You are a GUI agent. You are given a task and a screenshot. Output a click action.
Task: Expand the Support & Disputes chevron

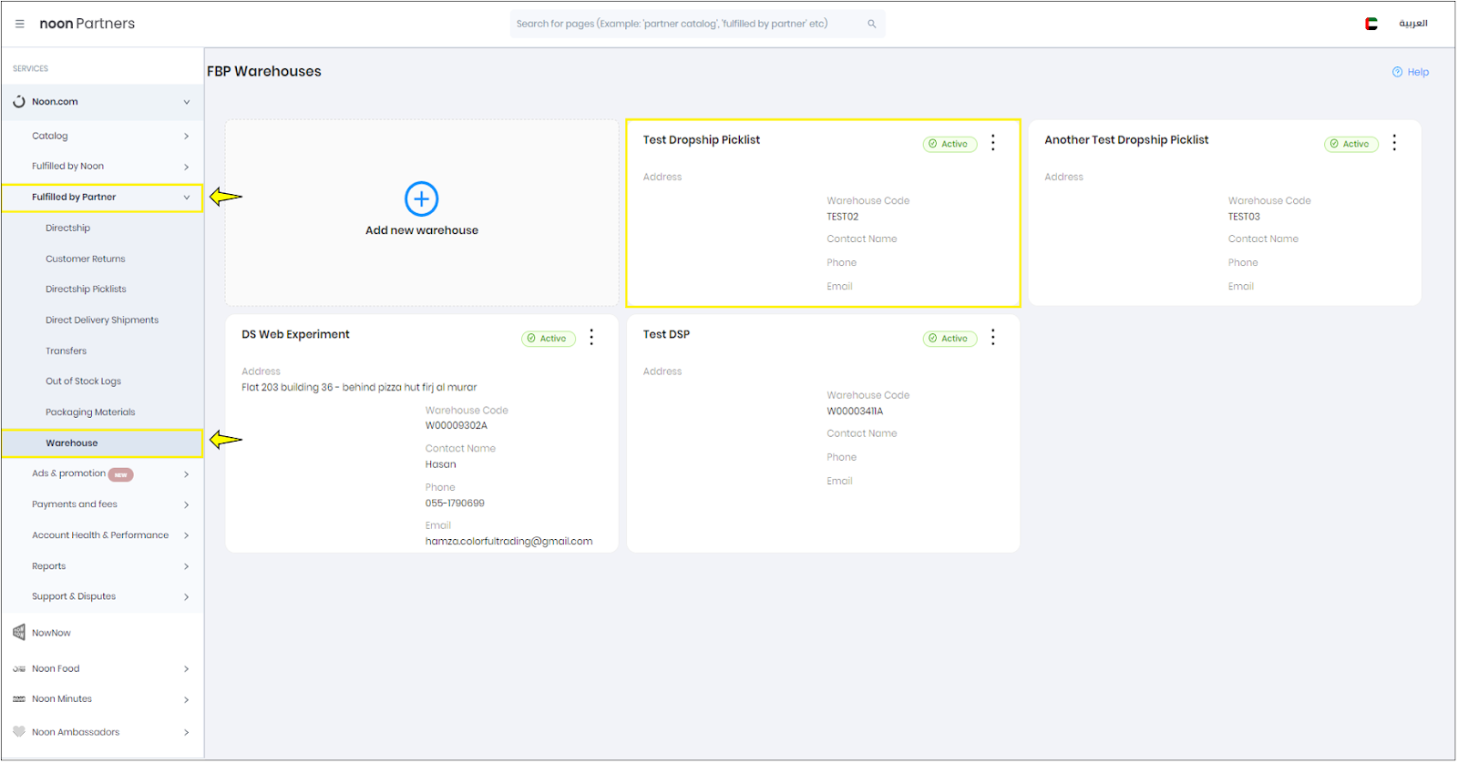tap(187, 597)
